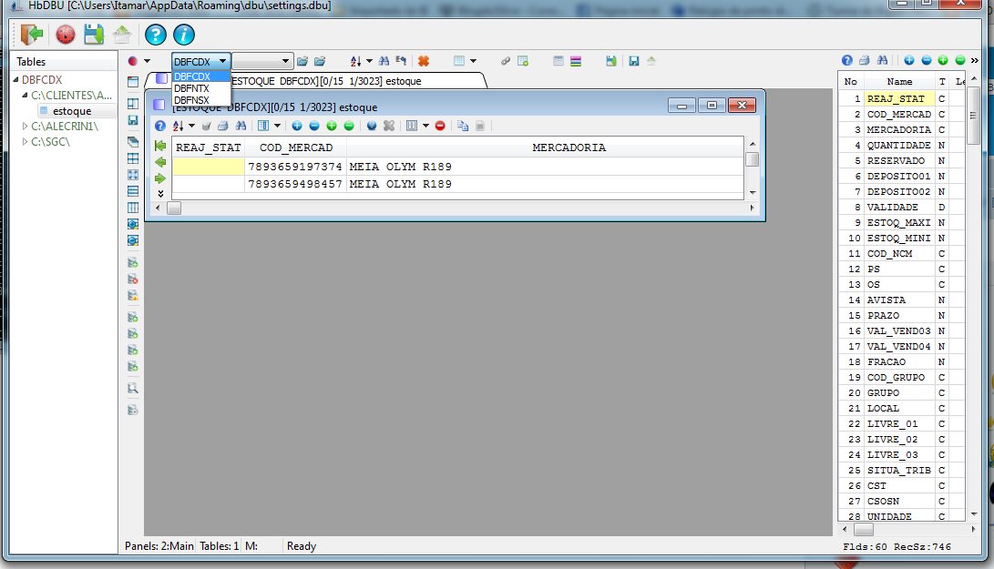Screen dimensions: 994x569
Task: Click the No column header in fields list
Action: click(851, 81)
